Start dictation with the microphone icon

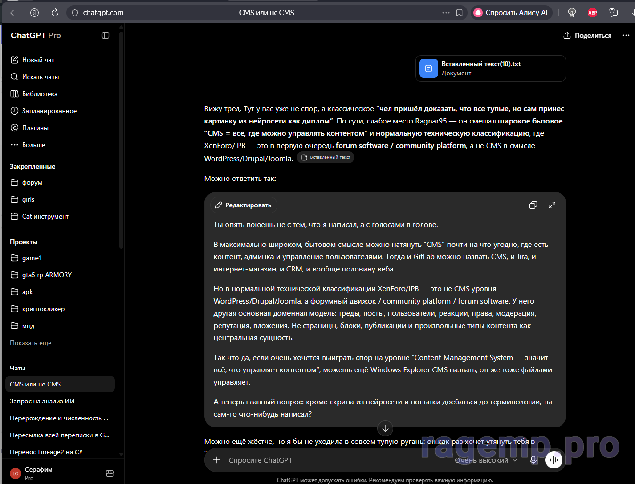tap(533, 460)
